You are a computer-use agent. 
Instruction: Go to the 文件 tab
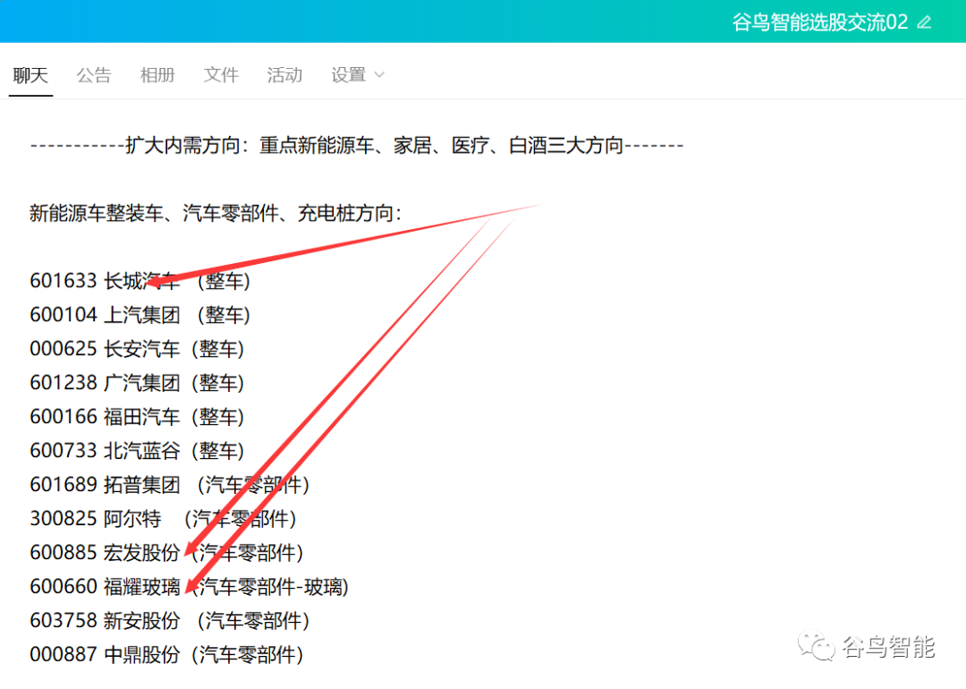point(221,75)
